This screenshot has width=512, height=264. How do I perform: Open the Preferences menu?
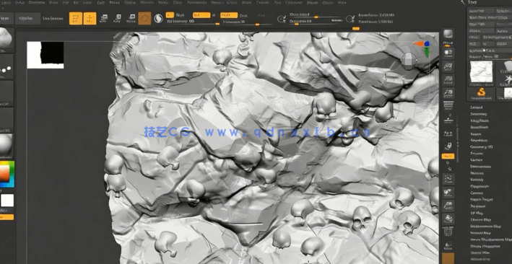tap(197, 2)
